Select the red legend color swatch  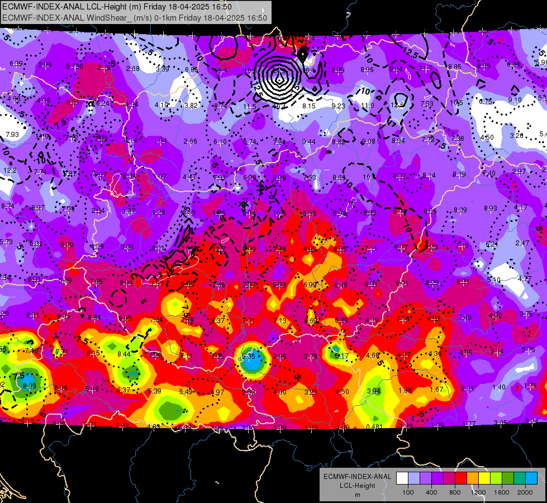coord(461,478)
